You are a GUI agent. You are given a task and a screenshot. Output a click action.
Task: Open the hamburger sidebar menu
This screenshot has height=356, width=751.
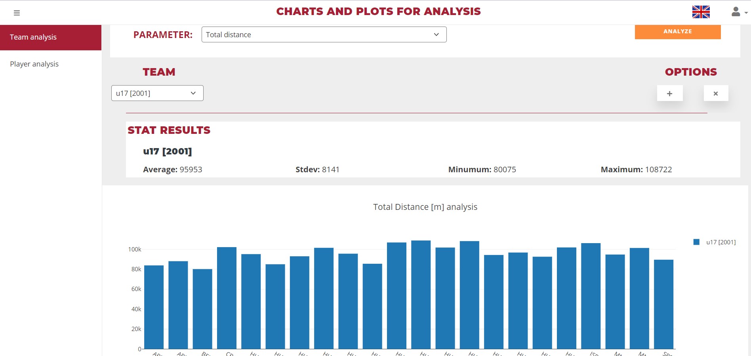[17, 13]
